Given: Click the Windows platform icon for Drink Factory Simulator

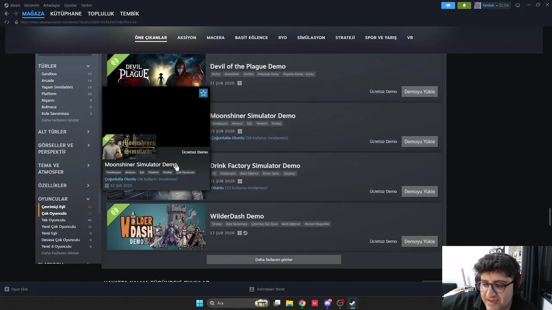Looking at the screenshot, I should coord(240,181).
